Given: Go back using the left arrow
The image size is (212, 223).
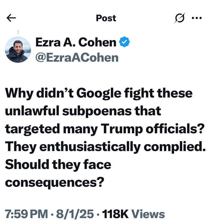Looking at the screenshot, I should tap(11, 18).
